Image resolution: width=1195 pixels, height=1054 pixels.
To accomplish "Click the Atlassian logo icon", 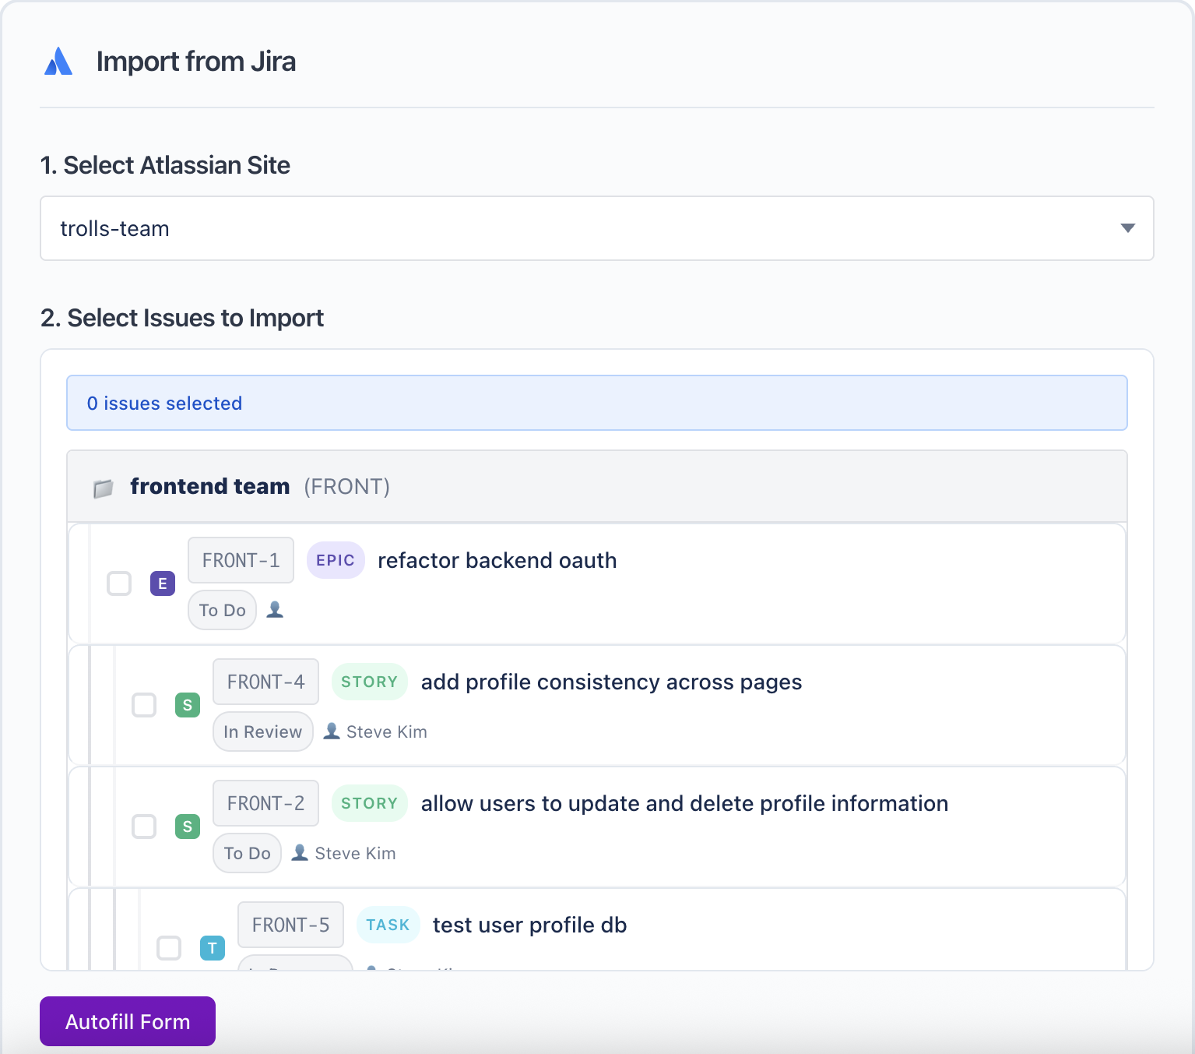I will (58, 60).
